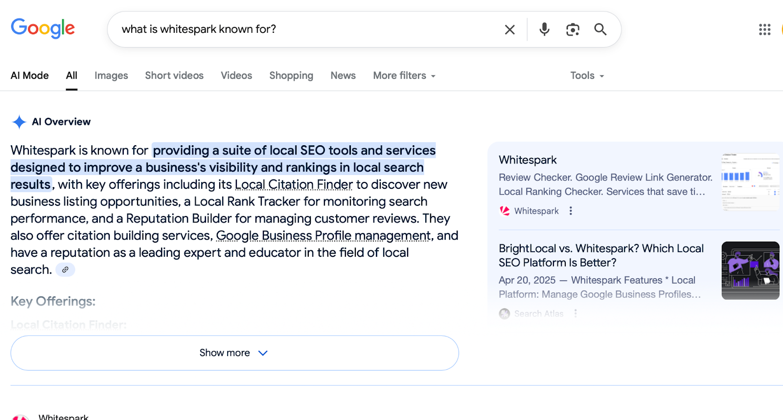Open the Short videos tab
Image resolution: width=783 pixels, height=420 pixels.
click(174, 75)
